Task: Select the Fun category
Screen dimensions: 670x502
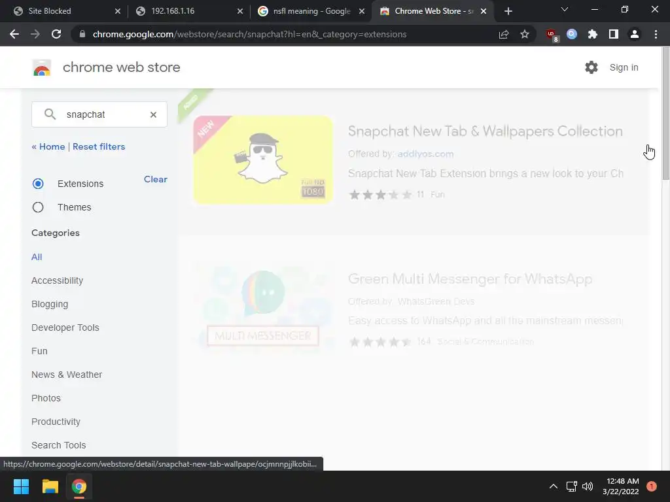Action: (39, 351)
